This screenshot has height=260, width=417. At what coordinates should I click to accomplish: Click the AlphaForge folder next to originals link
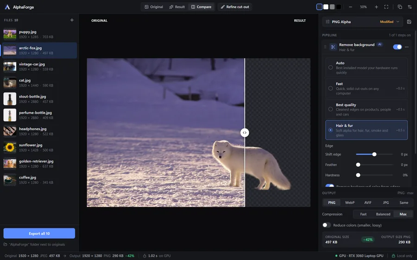point(37,244)
